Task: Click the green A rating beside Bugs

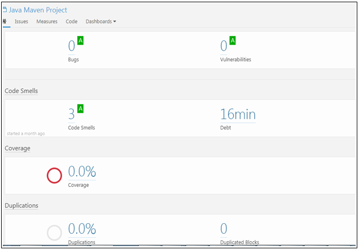Action: 80,41
